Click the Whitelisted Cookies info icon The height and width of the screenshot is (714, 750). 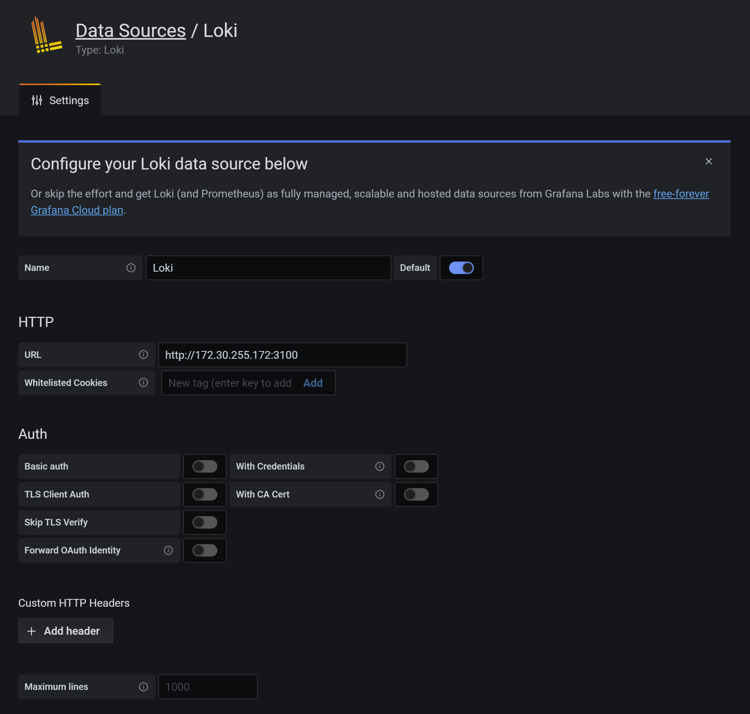pyautogui.click(x=143, y=382)
